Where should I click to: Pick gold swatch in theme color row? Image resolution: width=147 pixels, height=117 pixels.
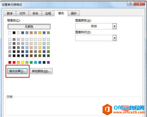[x=40, y=33]
